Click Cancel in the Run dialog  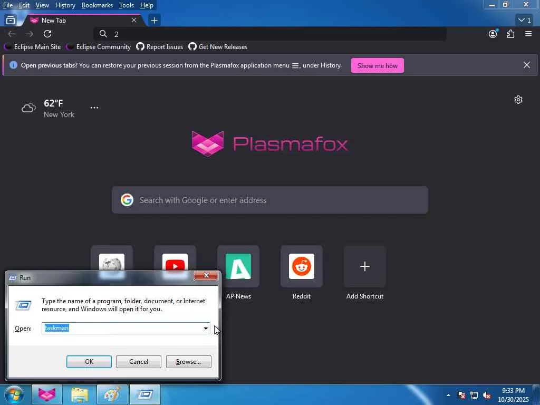pos(139,362)
